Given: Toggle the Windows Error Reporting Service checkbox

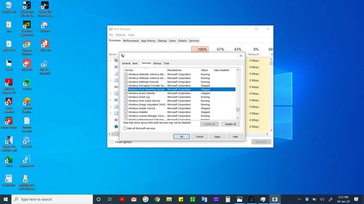Looking at the screenshot, I should click(x=126, y=90).
